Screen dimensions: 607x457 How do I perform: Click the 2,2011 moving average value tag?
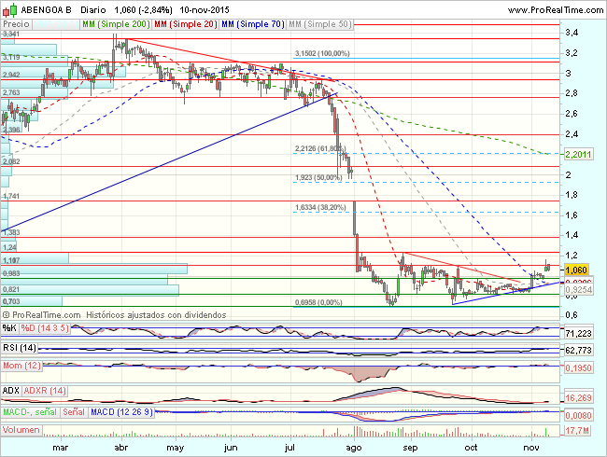578,155
